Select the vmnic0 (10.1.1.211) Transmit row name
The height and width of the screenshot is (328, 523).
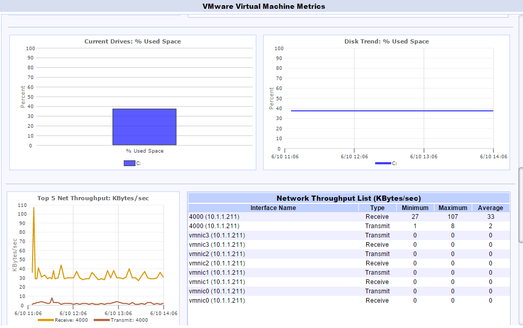pos(217,291)
